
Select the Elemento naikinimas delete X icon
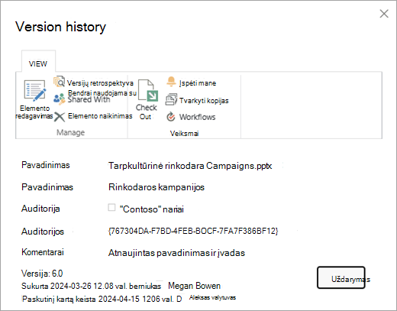coord(60,117)
